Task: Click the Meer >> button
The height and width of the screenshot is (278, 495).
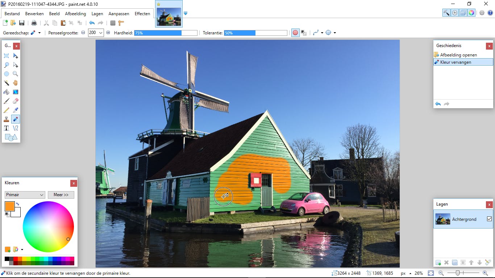Action: click(x=61, y=195)
